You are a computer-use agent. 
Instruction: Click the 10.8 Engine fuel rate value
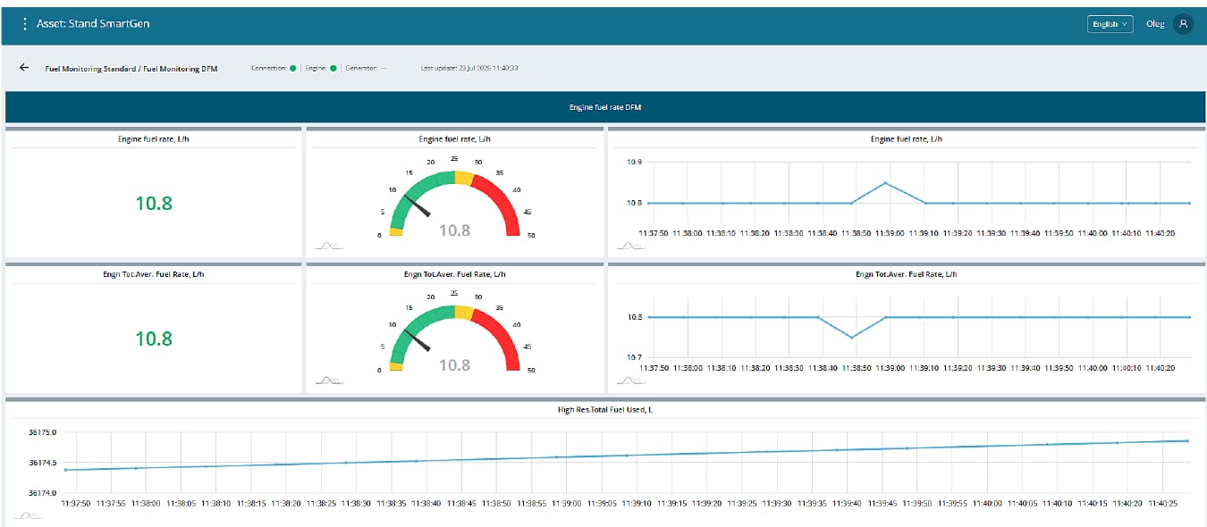[154, 203]
